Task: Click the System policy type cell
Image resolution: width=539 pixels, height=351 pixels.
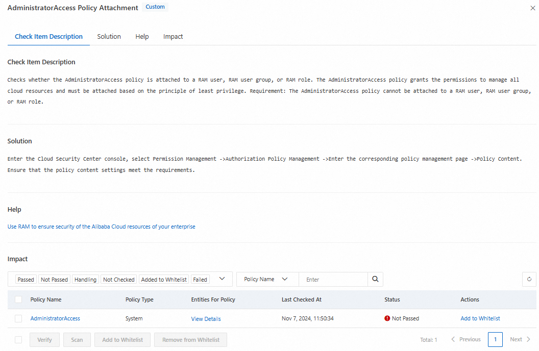Action: click(x=134, y=318)
